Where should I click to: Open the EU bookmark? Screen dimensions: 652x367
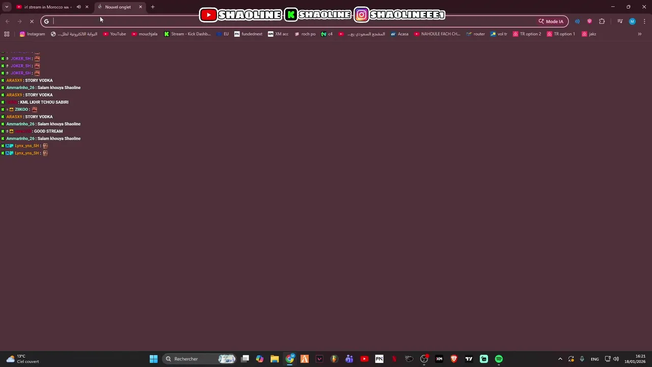coord(223,34)
